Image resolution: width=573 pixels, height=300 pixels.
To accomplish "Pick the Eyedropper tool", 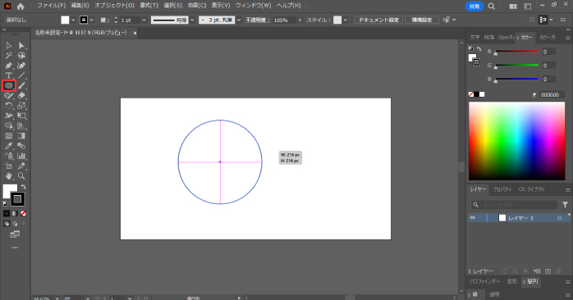I will pos(9,146).
